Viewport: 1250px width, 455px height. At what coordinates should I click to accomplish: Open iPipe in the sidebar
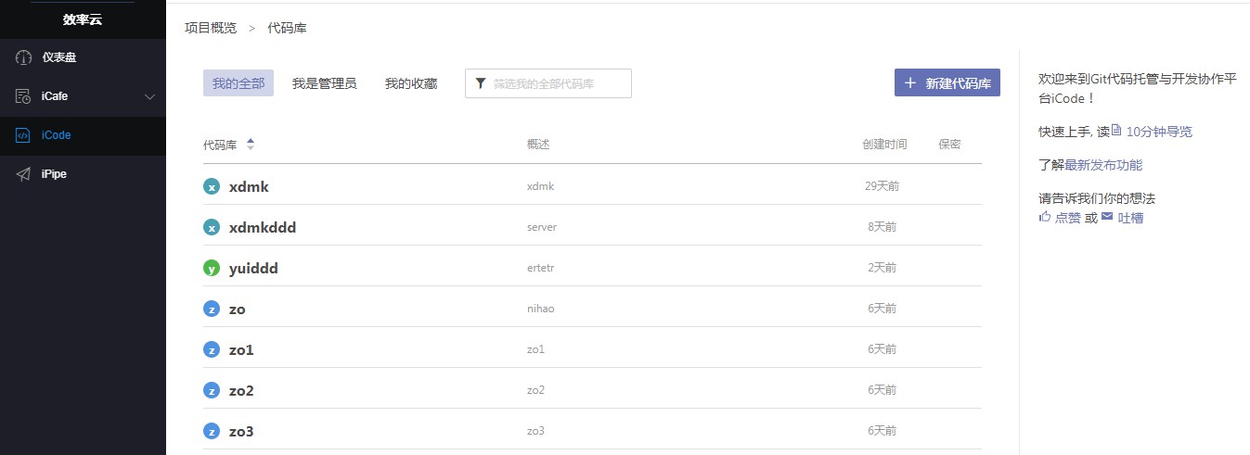[83, 174]
